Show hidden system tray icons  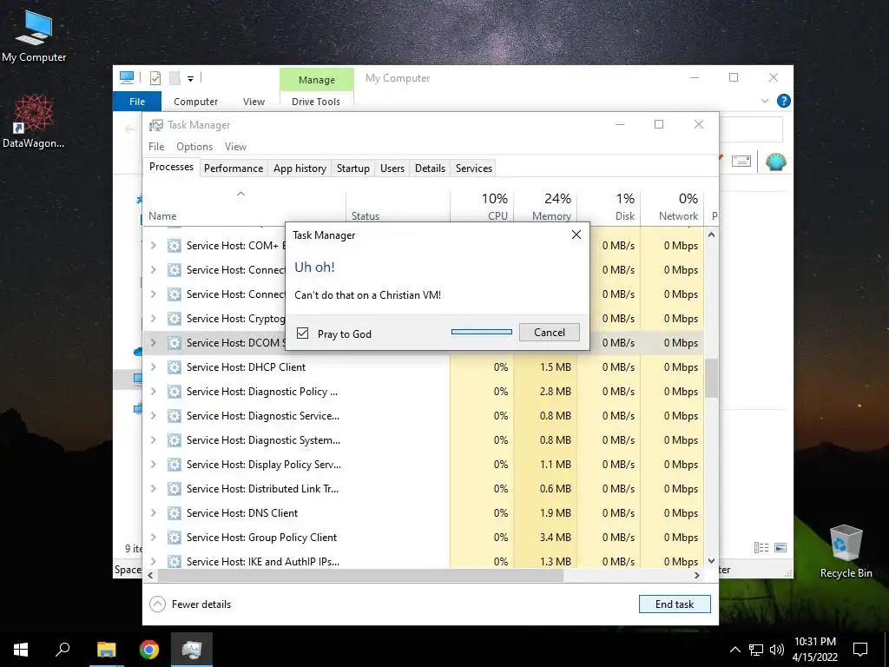(x=734, y=650)
